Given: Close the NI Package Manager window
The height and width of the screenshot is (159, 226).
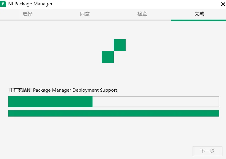Looking at the screenshot, I should pos(223,4).
